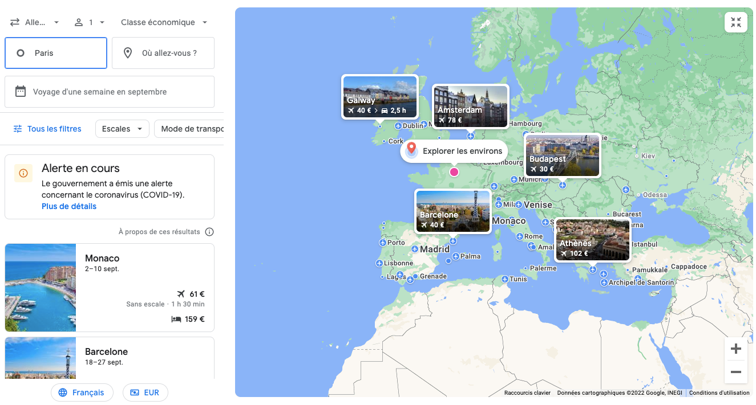Click the Venise label on the map

[538, 204]
